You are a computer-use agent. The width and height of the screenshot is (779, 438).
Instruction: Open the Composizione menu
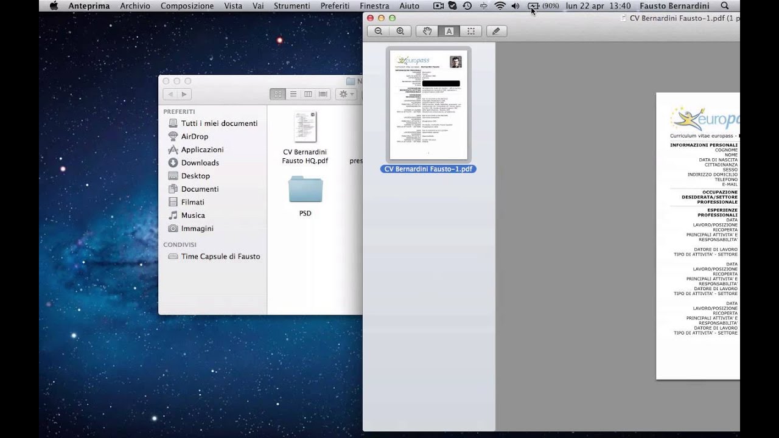[x=187, y=6]
